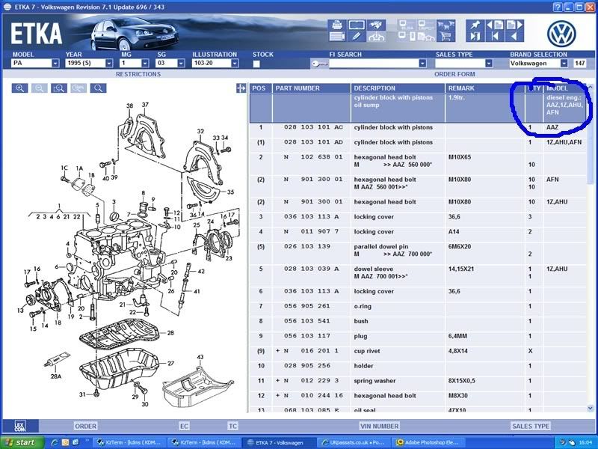Open the SALES TYPE dropdown
Viewport: 598px width, 449px height.
point(489,64)
